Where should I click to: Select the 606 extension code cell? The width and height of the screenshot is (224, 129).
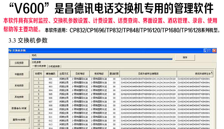coord(50,98)
